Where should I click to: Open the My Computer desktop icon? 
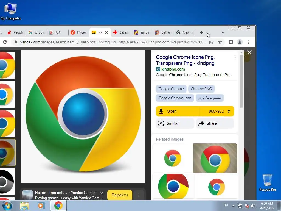pyautogui.click(x=11, y=11)
